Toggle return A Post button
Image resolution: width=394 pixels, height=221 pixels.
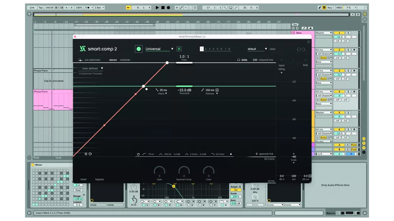point(354,145)
